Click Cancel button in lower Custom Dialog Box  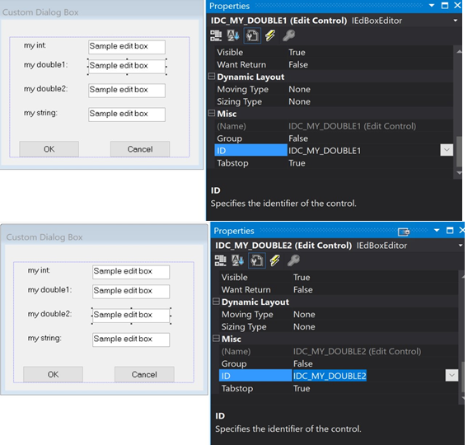pyautogui.click(x=144, y=374)
